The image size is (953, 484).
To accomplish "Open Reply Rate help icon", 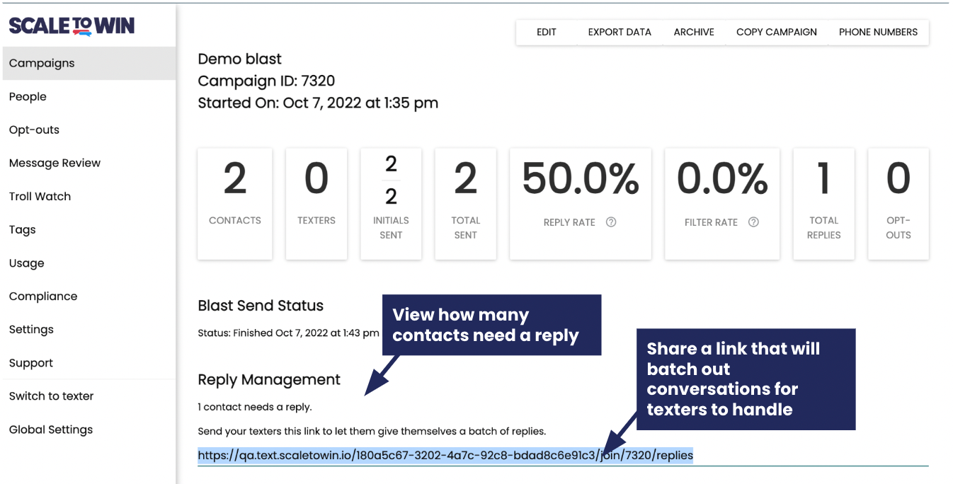I will [611, 222].
